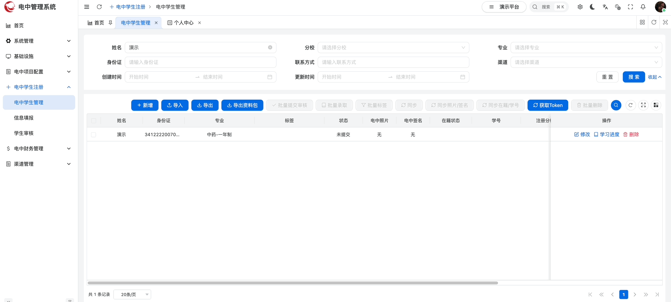The height and width of the screenshot is (302, 671).
Task: Click the 获取Token button
Action: (548, 105)
